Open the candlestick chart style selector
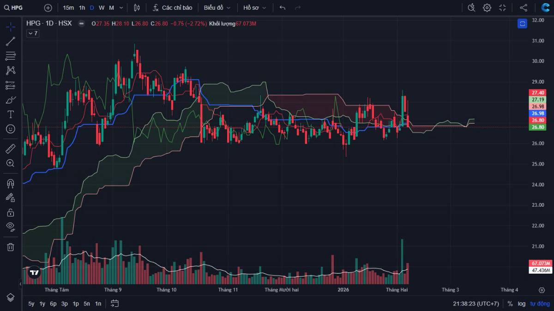The image size is (554, 311). [137, 8]
